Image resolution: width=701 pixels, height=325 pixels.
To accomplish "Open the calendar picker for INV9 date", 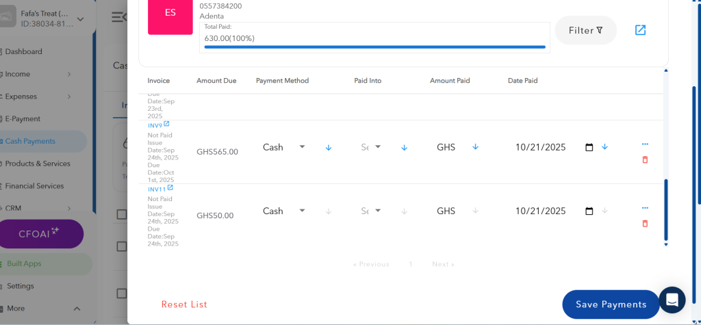I will click(x=589, y=147).
